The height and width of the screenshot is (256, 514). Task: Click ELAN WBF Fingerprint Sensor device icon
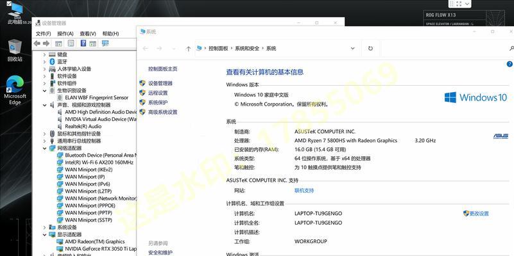[x=60, y=98]
